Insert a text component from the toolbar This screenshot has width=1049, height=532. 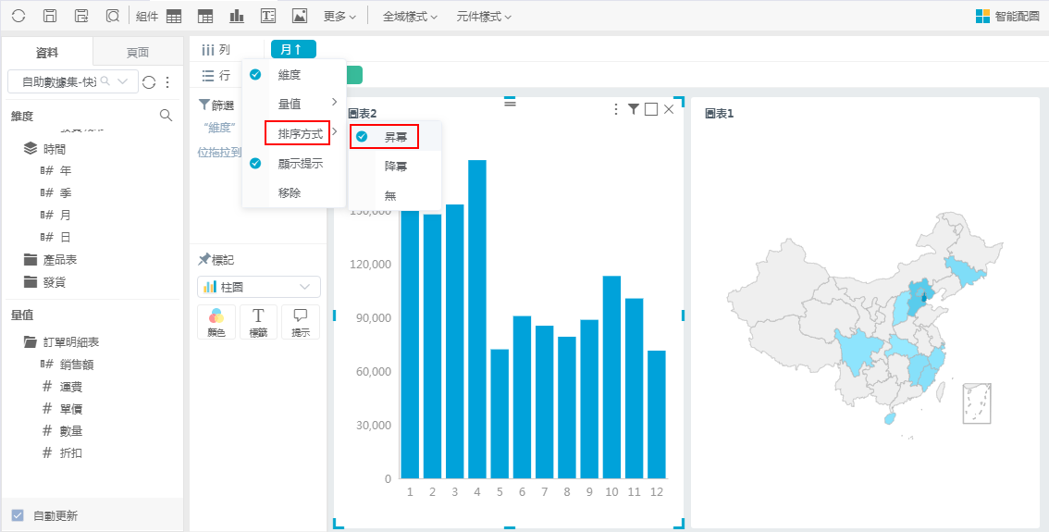[x=268, y=16]
